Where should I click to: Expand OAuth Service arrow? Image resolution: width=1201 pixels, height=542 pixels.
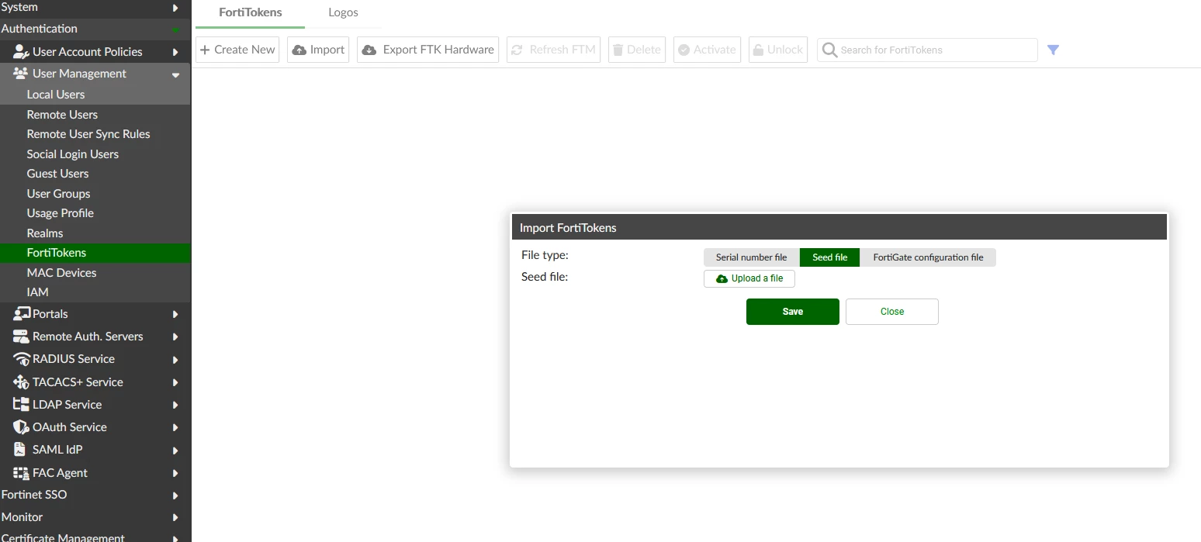point(175,427)
